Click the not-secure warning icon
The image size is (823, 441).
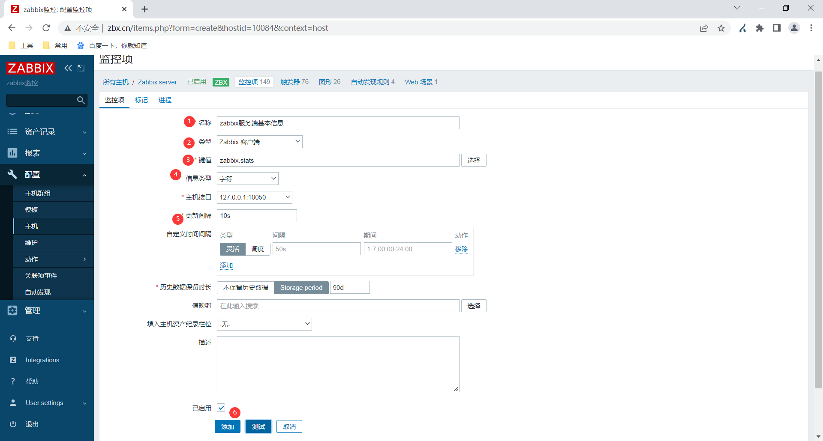pos(67,28)
